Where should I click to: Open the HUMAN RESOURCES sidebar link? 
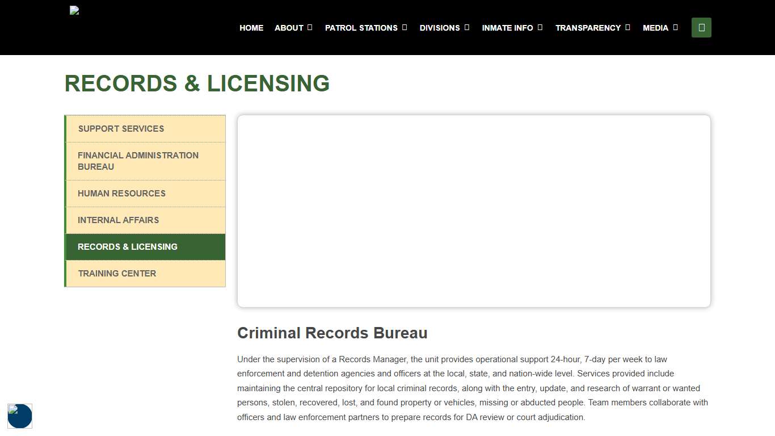pos(121,194)
